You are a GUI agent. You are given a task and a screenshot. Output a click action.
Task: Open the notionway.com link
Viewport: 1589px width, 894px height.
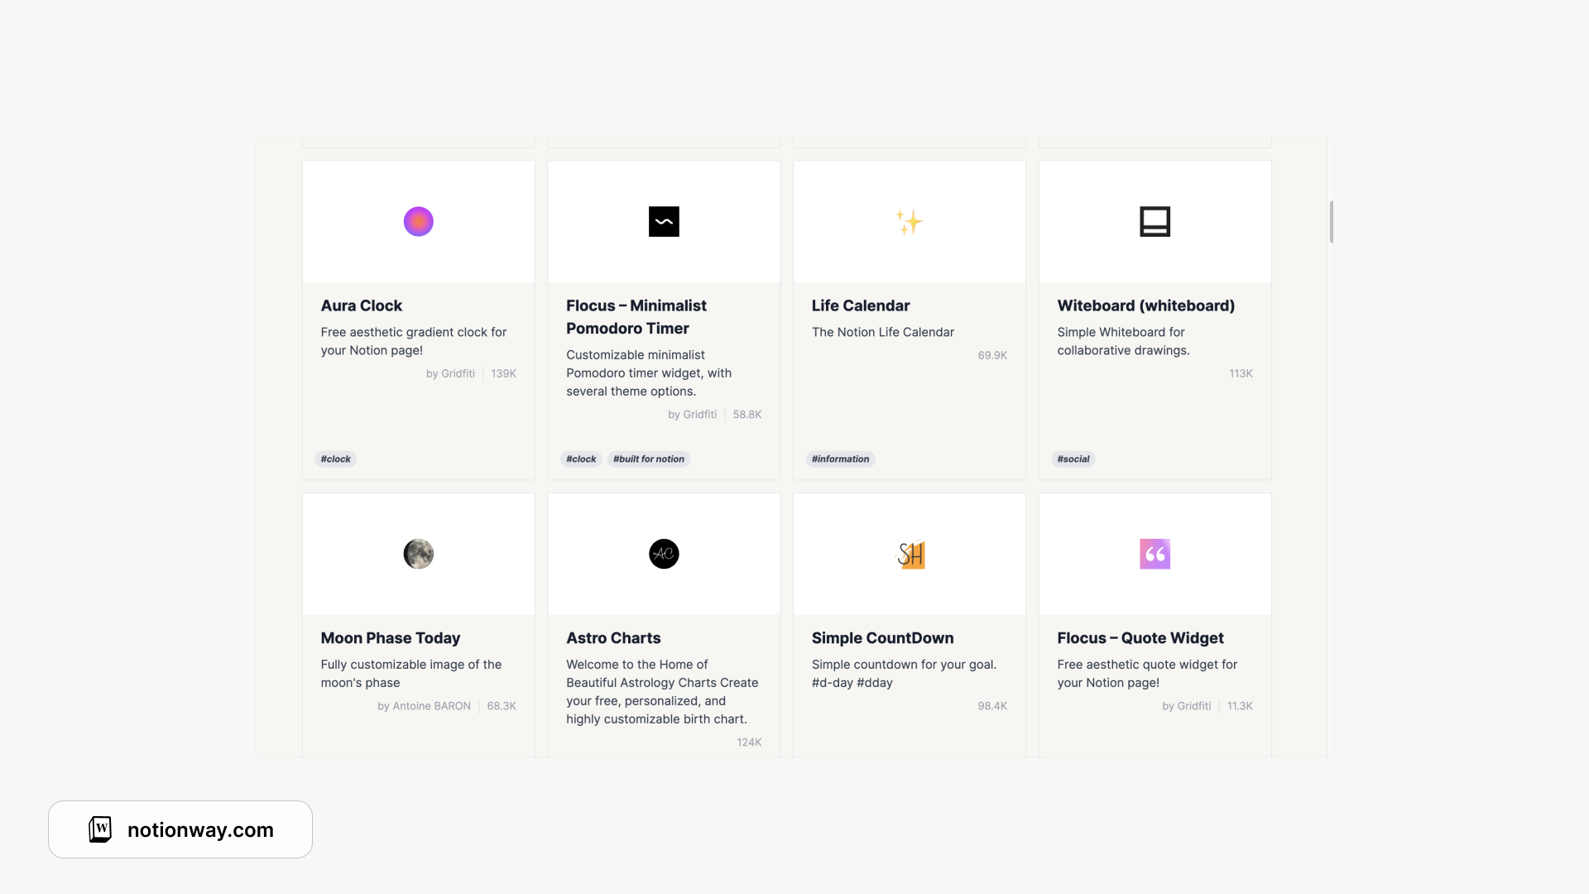click(x=200, y=830)
